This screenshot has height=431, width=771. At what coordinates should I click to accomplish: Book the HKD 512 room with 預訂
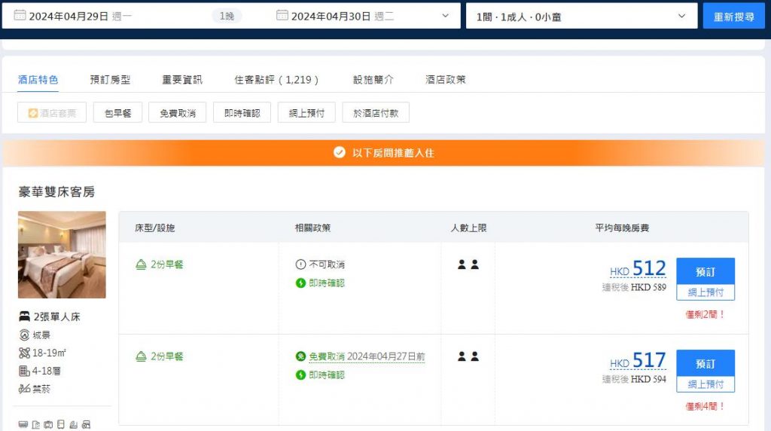[x=705, y=271]
